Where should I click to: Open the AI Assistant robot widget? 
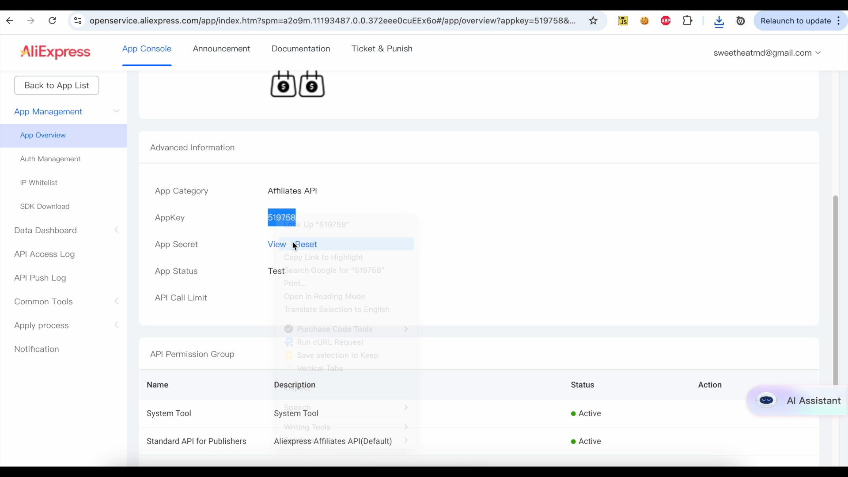(x=797, y=401)
